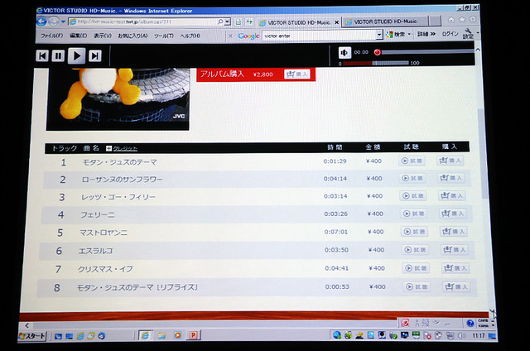Viewport: 530px width, 351px height.
Task: Purchase track 2 ローザンヌのサンフラワー
Action: pos(450,178)
